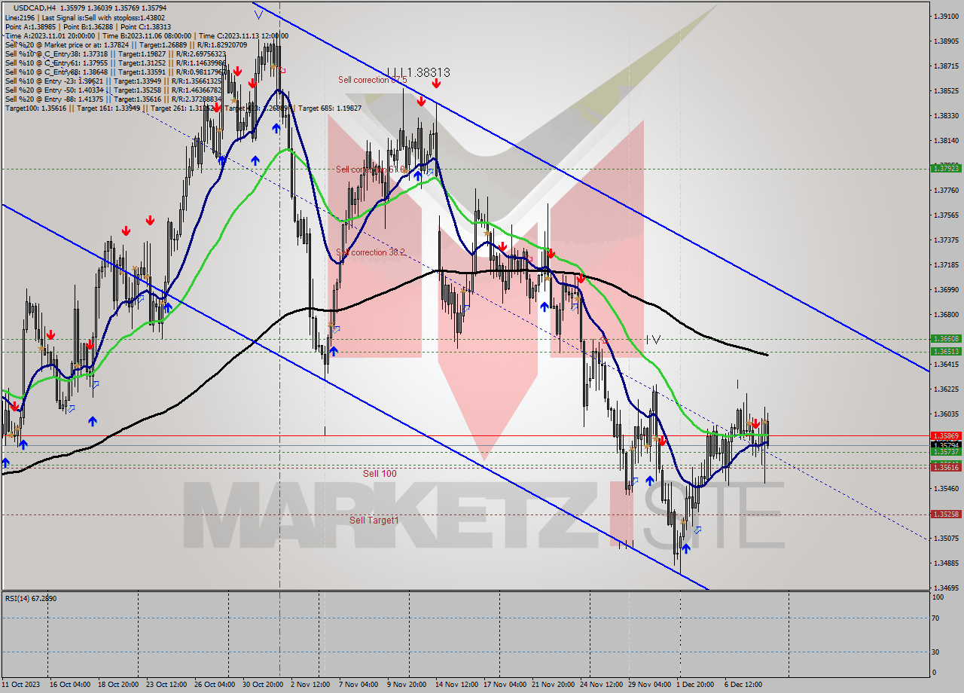Screen dimensions: 964x693
Task: Click the 14 Nov 12:00 time label
Action: (456, 685)
